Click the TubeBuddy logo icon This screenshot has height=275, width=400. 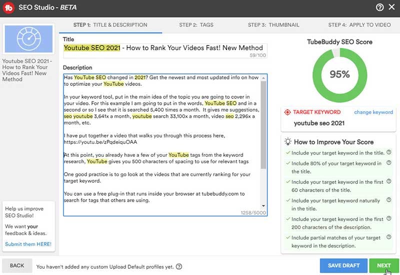[x=9, y=8]
